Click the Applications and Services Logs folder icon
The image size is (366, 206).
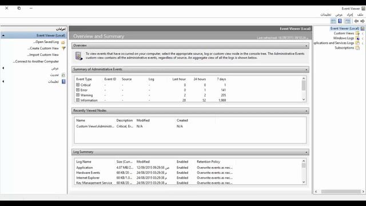(357, 43)
